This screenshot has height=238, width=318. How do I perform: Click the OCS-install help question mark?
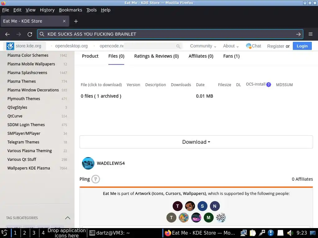click(x=269, y=85)
